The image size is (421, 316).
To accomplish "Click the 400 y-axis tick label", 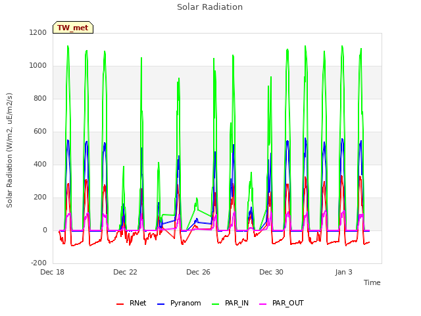I will 40,164.
